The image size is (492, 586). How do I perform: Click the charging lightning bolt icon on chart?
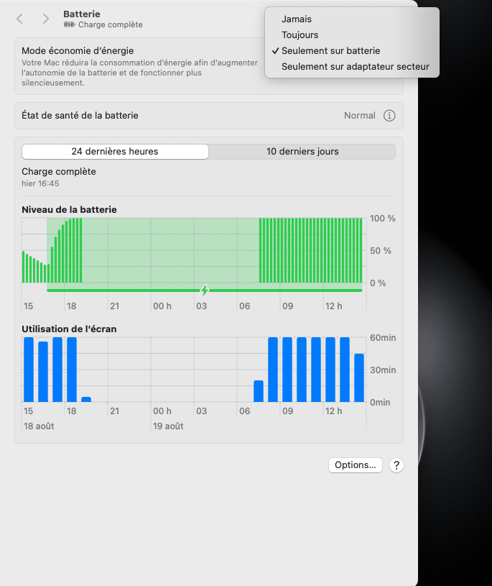pos(205,290)
